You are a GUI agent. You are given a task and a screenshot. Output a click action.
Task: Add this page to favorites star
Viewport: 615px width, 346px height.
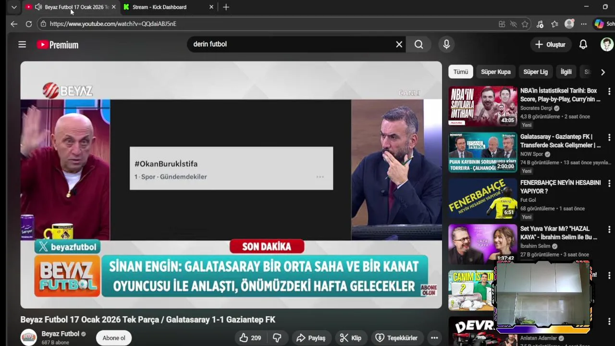point(525,24)
